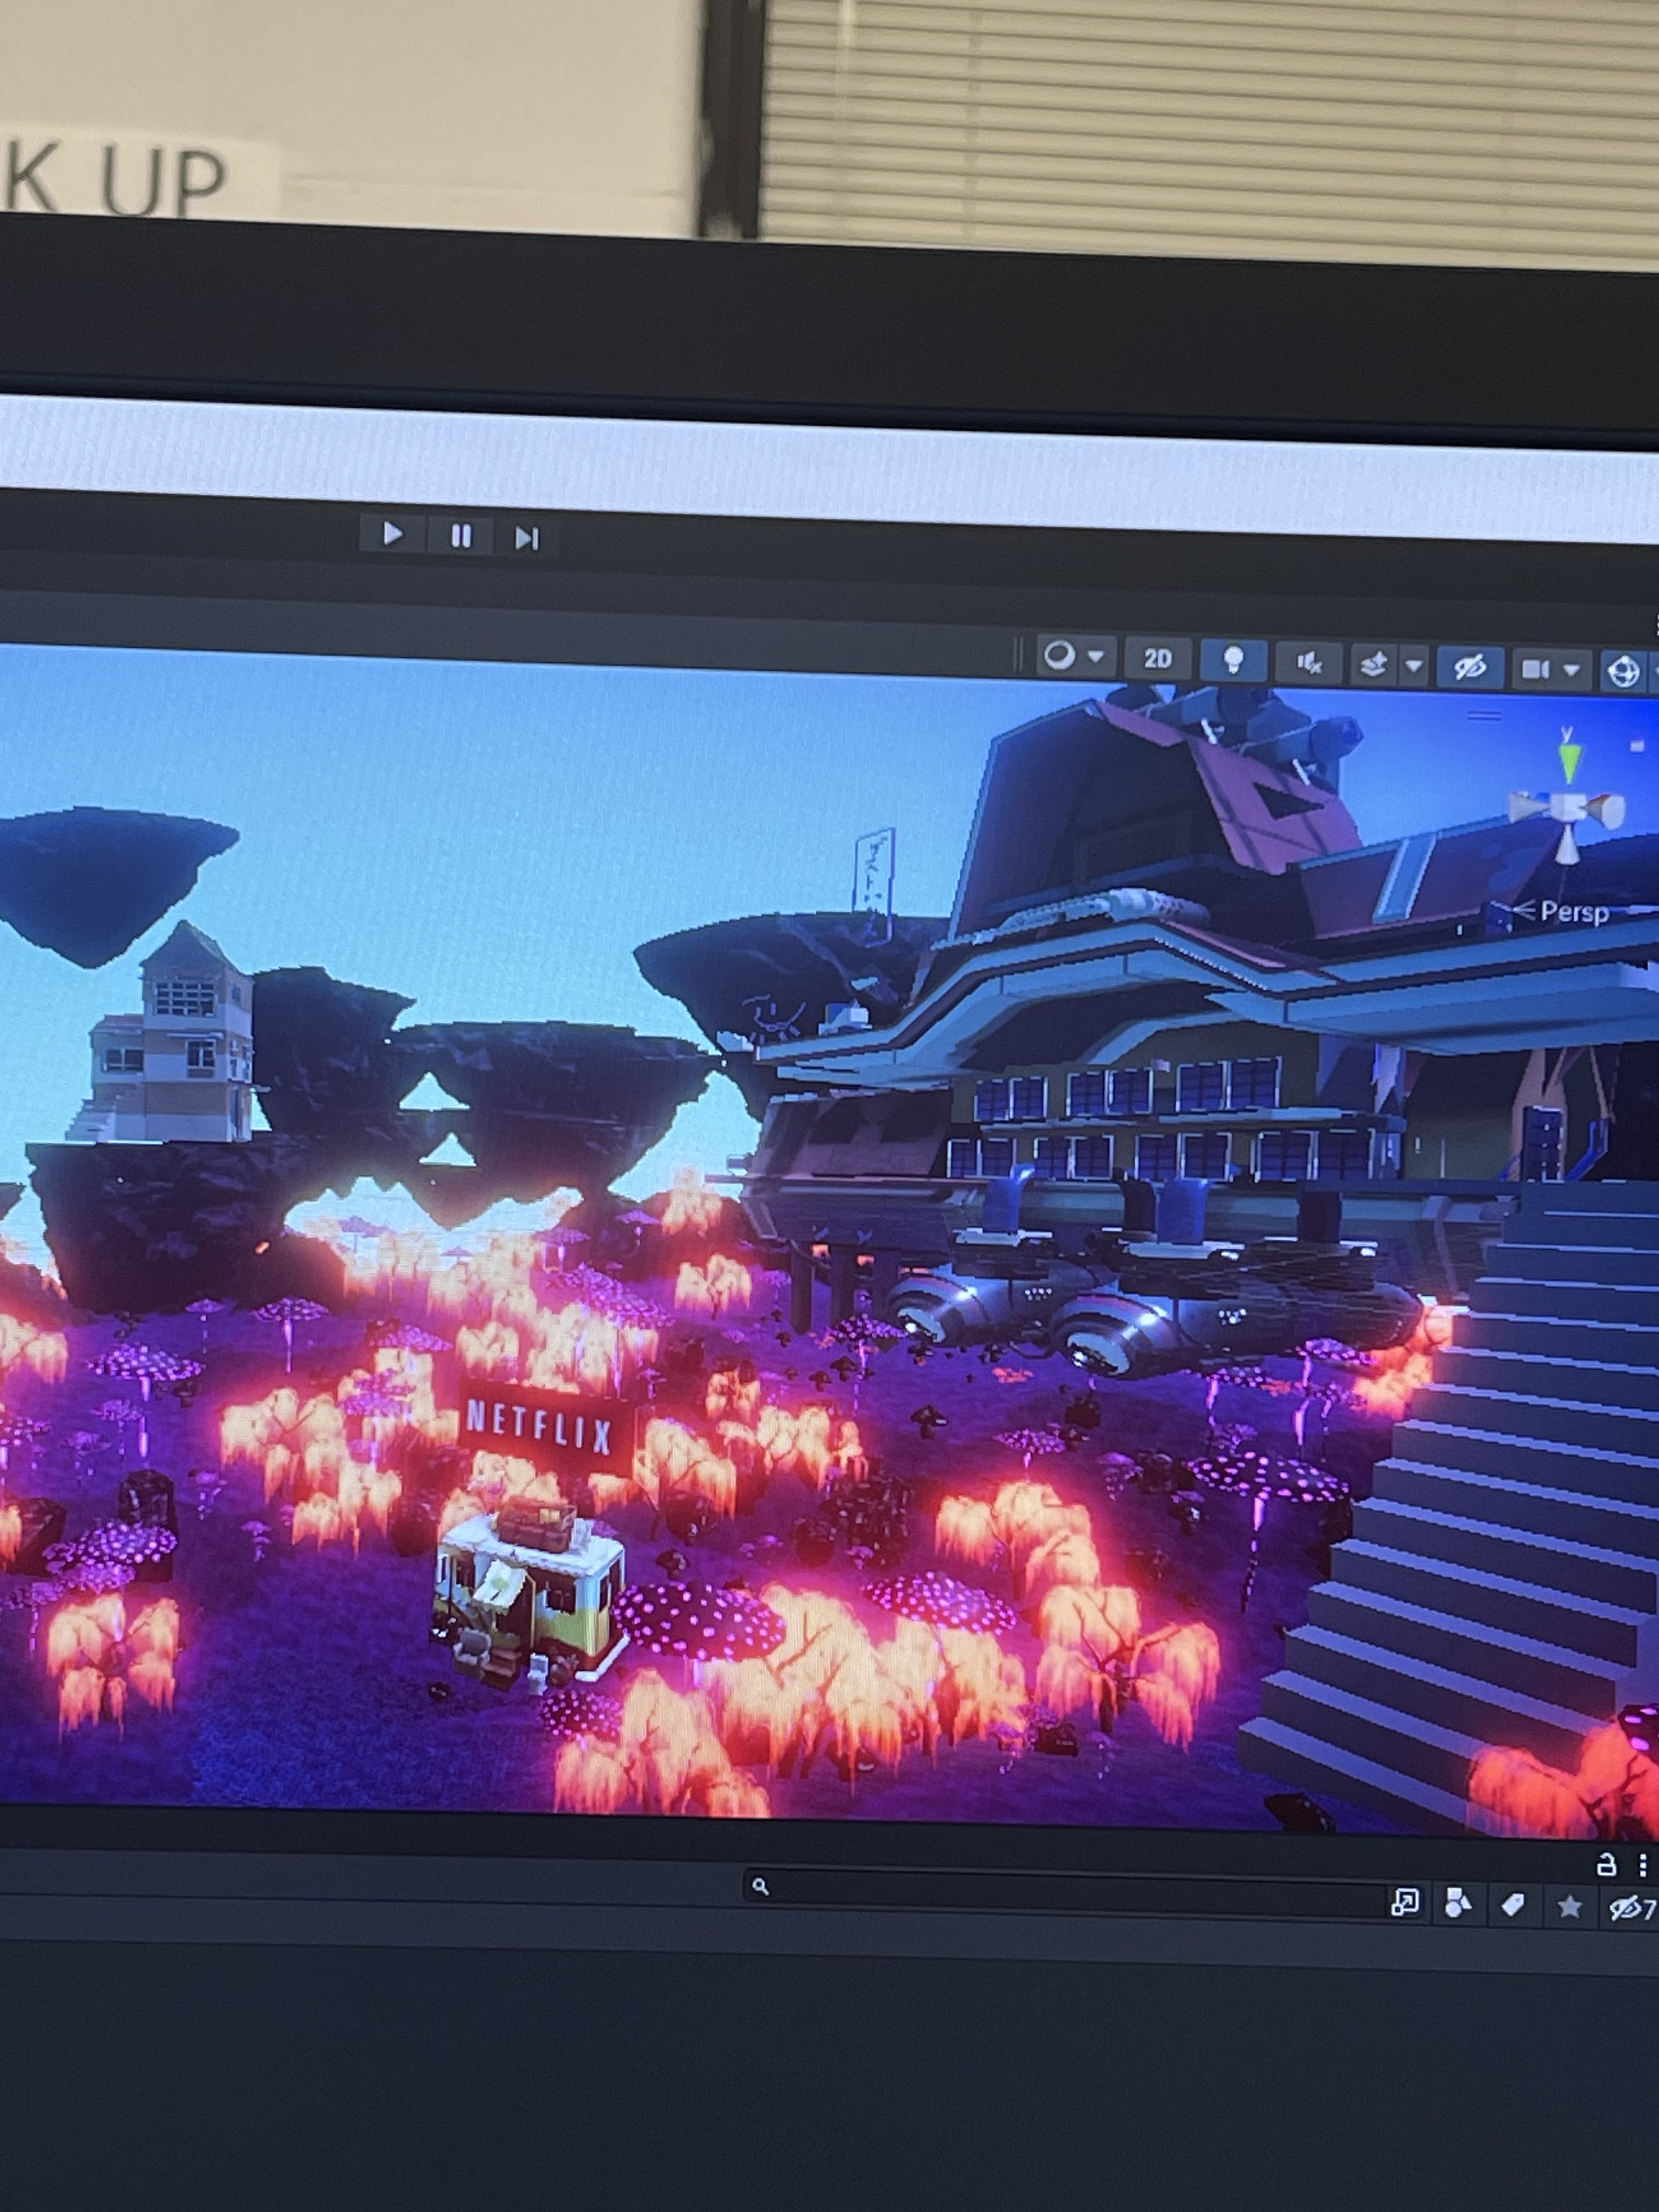This screenshot has width=1659, height=2212.
Task: Open the panel three-dot options menu
Action: (1642, 1866)
